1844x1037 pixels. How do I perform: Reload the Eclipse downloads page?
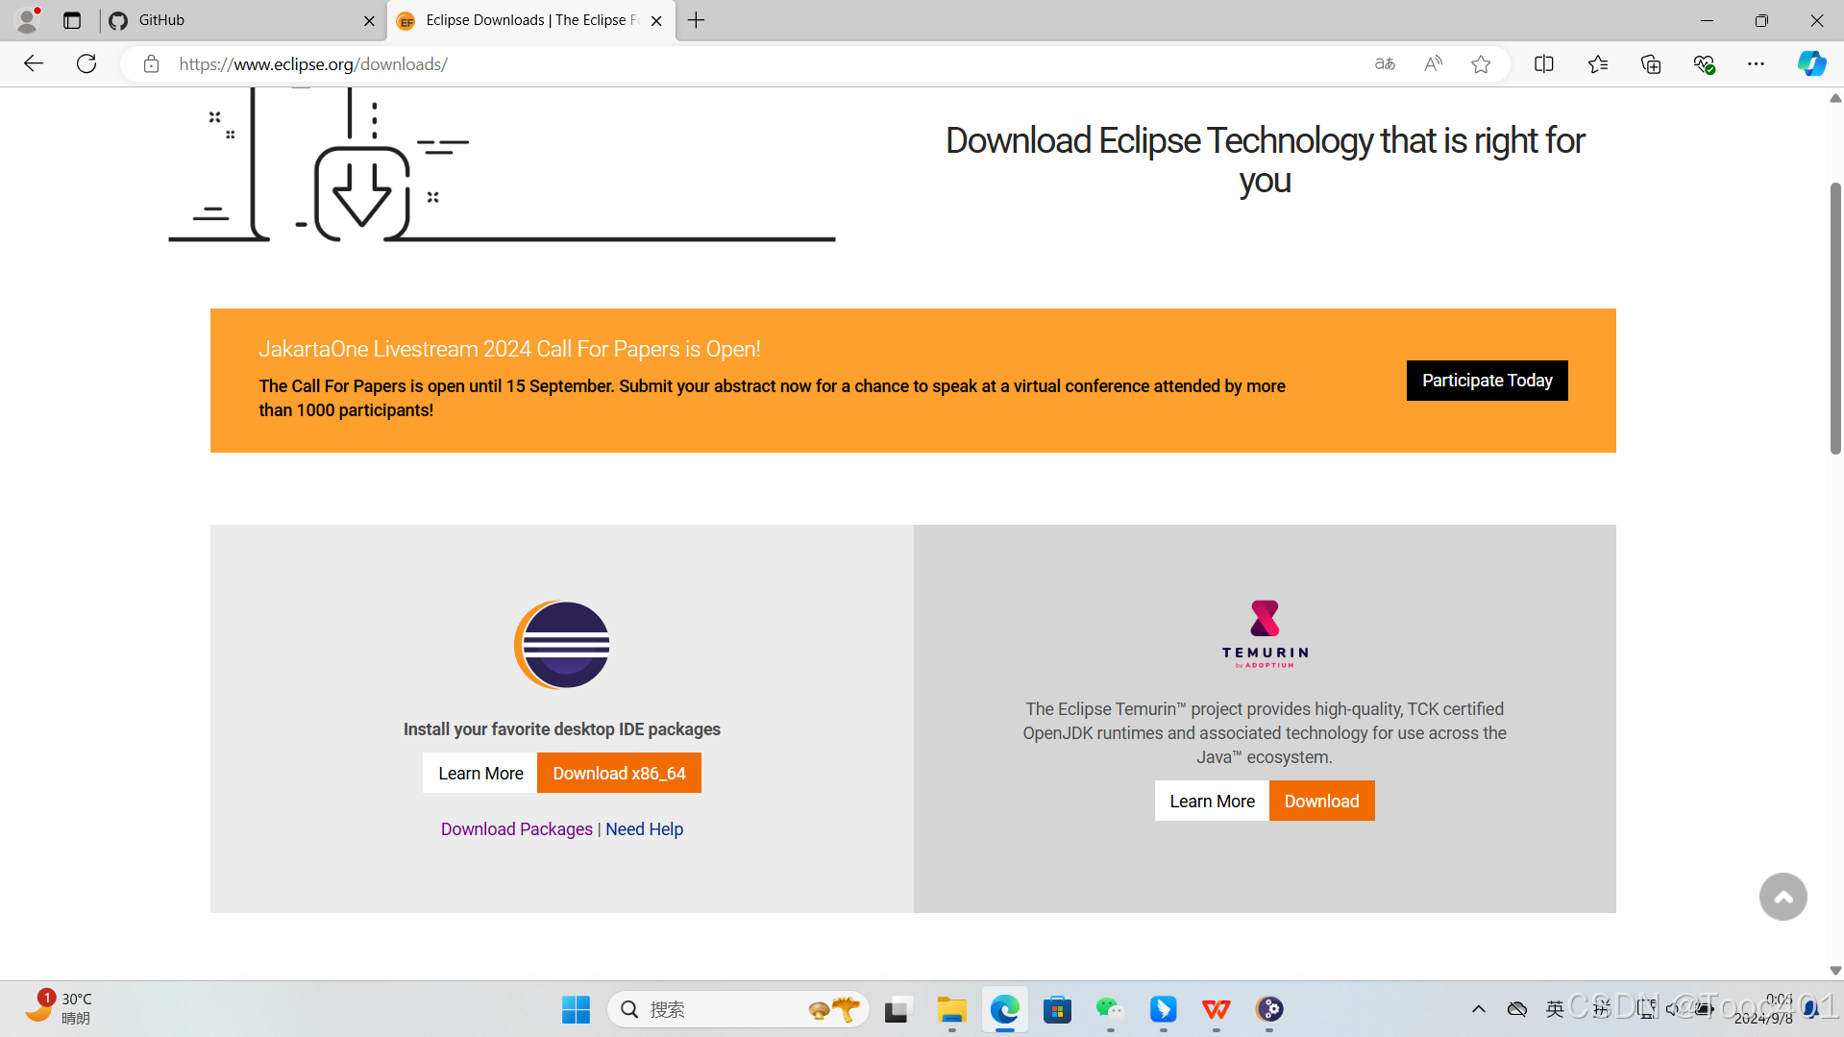click(86, 64)
